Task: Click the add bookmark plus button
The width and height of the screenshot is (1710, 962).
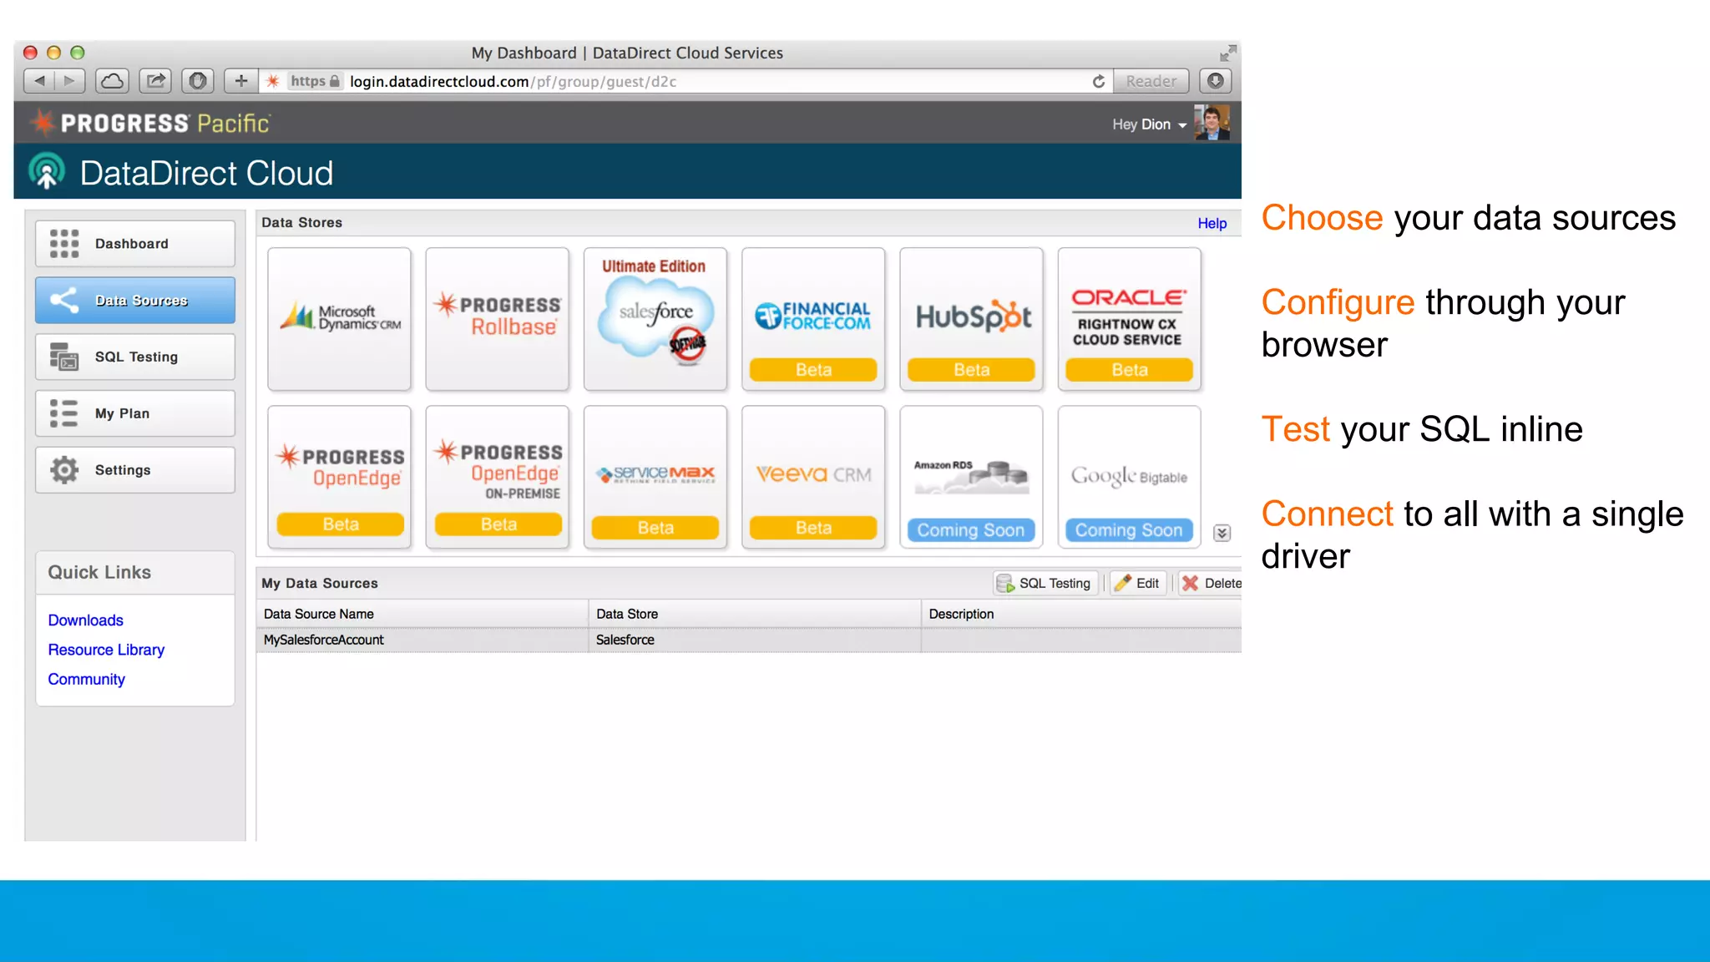Action: pos(240,81)
